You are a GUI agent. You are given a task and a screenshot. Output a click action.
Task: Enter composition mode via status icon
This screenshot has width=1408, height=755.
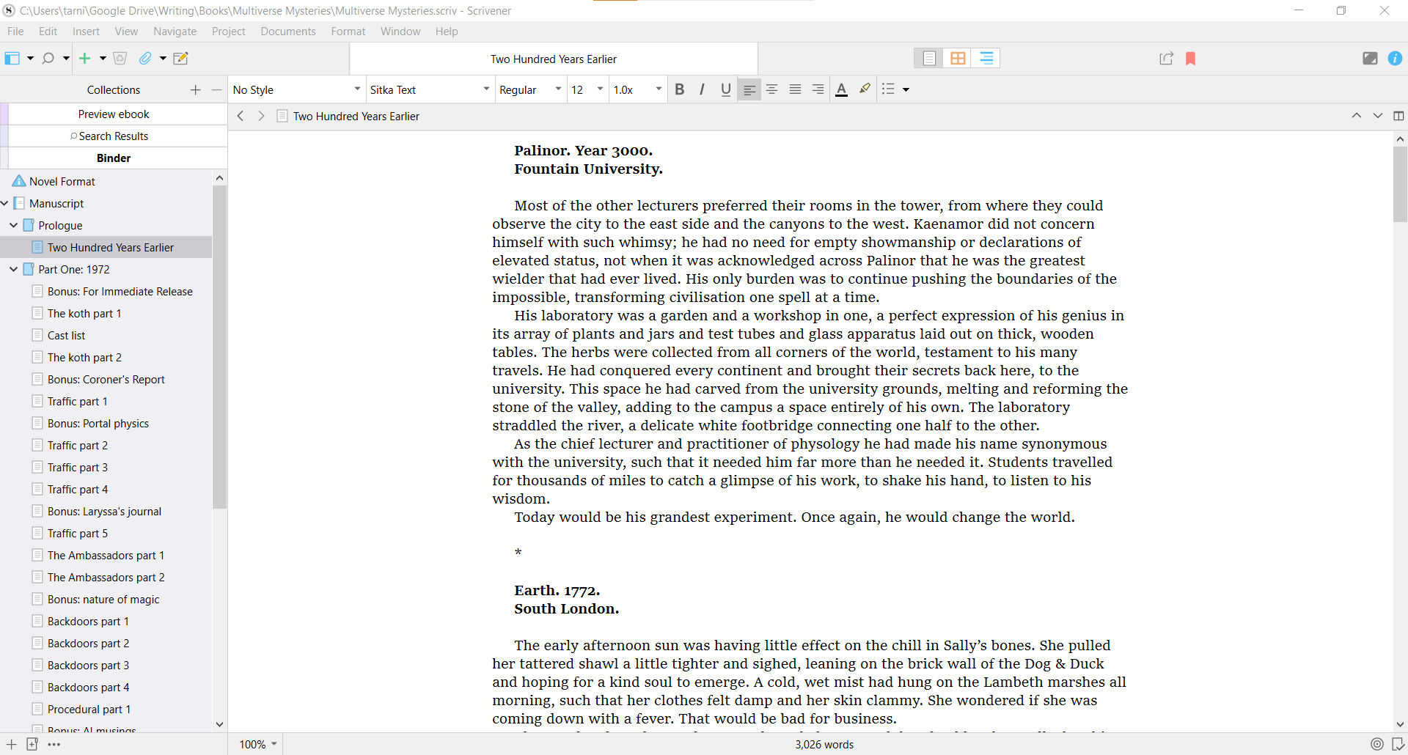[1371, 59]
